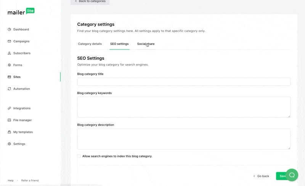Click the Sites sidebar icon

(x=10, y=77)
